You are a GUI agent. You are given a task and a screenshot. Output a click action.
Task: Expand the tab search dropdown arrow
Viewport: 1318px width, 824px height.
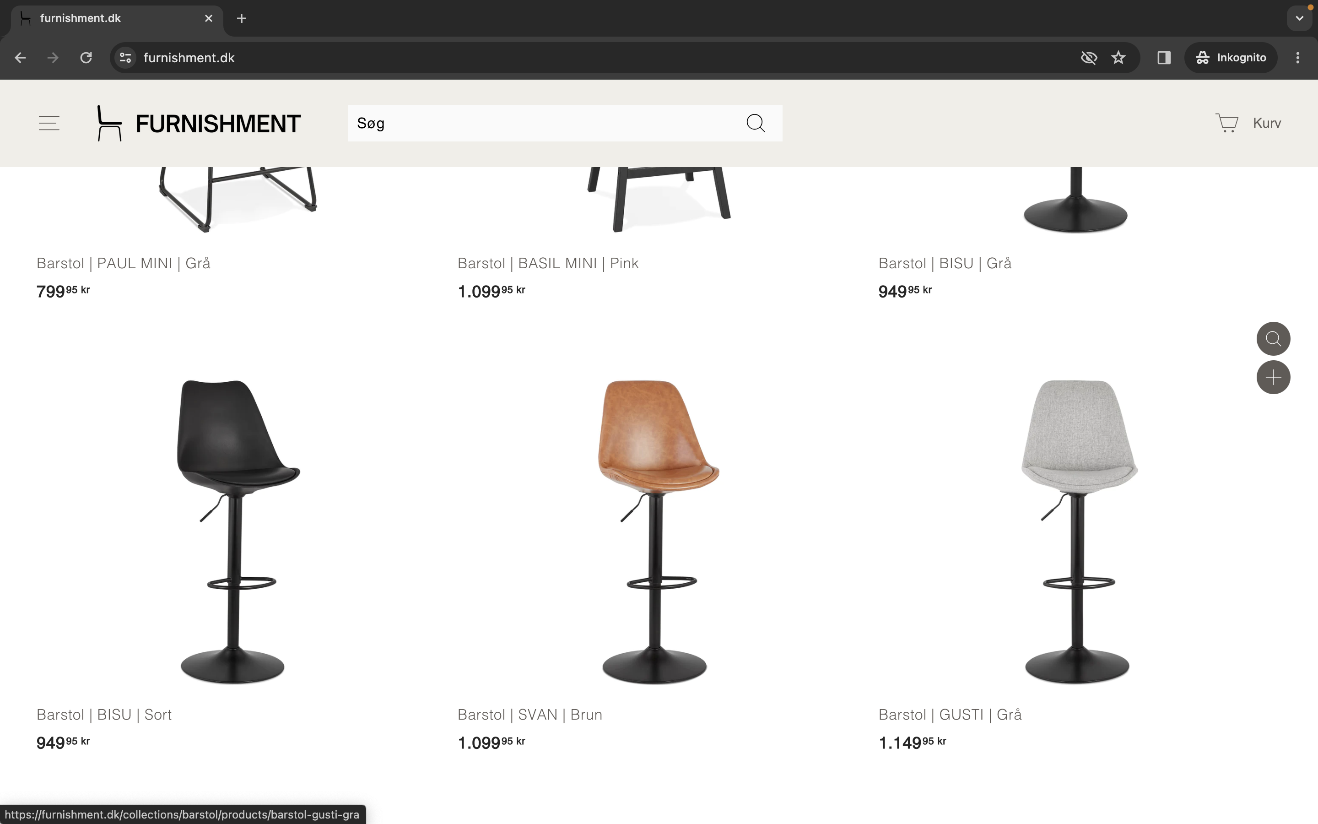[1300, 18]
